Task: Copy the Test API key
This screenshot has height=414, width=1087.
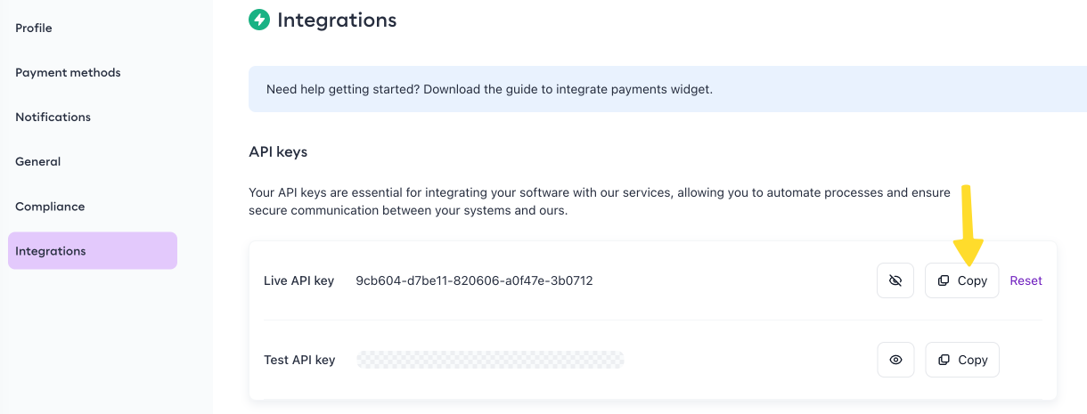Action: pyautogui.click(x=961, y=360)
